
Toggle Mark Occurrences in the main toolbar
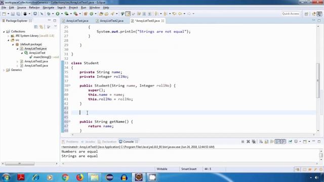128,14
